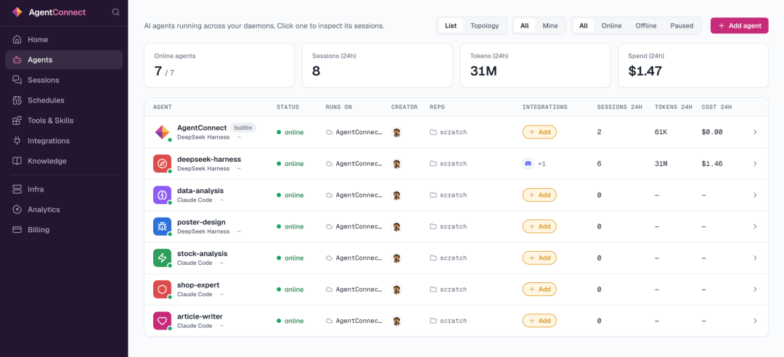
Task: Switch to Topology view
Action: pyautogui.click(x=484, y=25)
